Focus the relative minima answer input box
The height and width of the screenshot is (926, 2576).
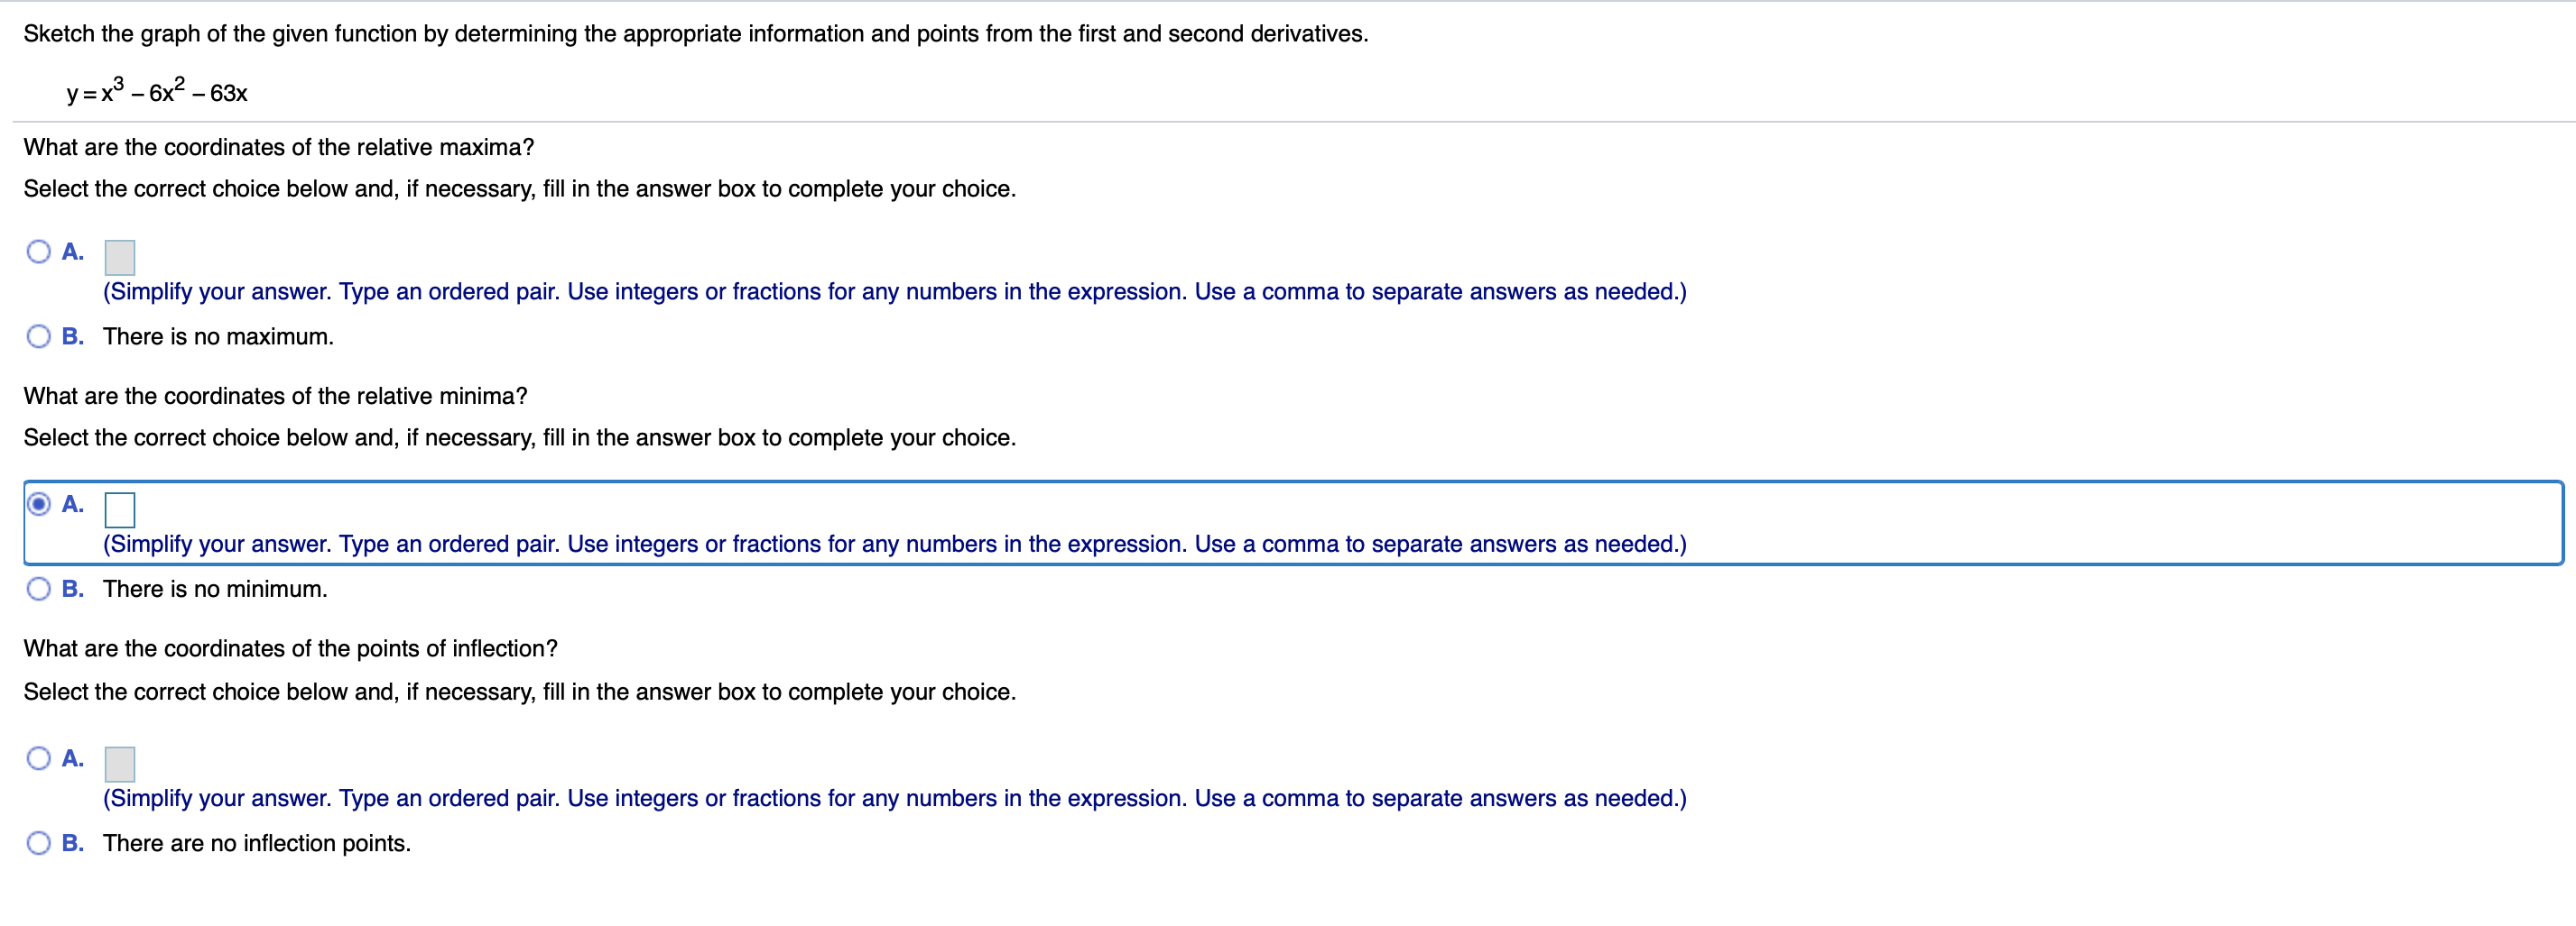[x=120, y=510]
